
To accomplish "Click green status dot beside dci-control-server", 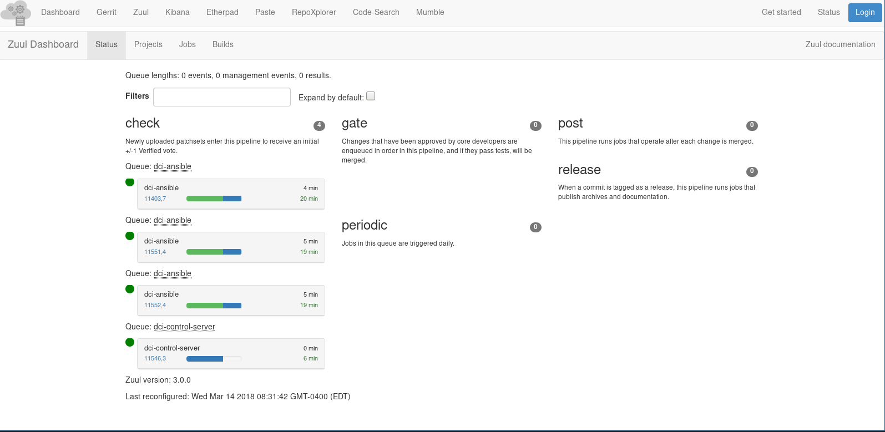I will point(130,342).
